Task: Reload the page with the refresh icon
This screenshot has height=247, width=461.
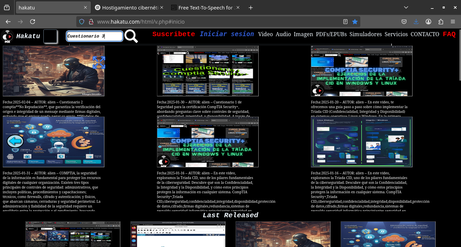Action: point(33,22)
